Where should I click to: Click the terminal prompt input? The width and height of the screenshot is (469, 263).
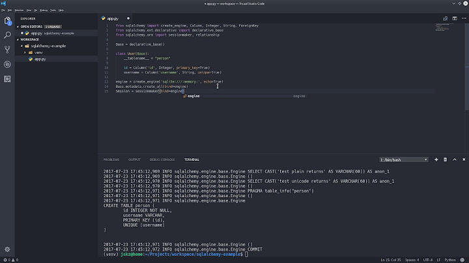[x=246, y=255]
